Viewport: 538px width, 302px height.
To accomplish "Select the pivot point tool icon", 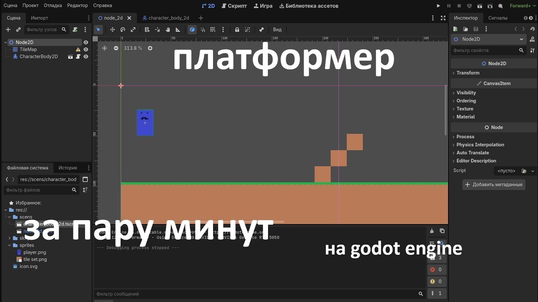I will 158,30.
